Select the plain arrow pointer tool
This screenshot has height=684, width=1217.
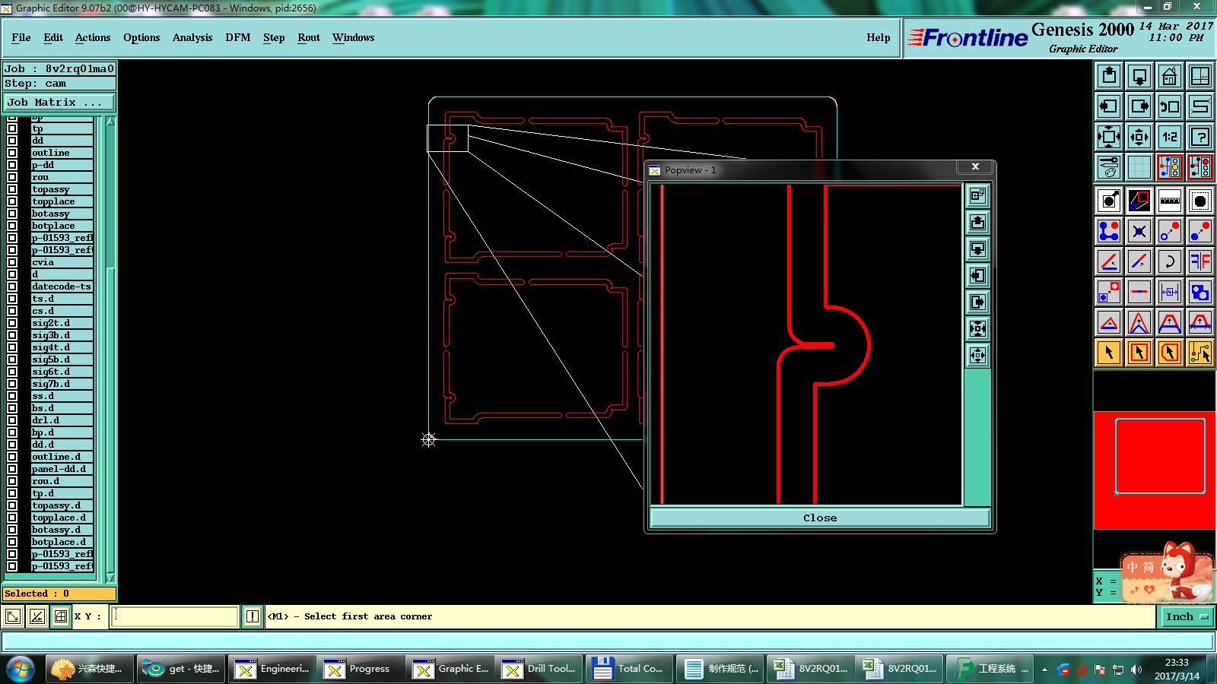coord(1109,353)
